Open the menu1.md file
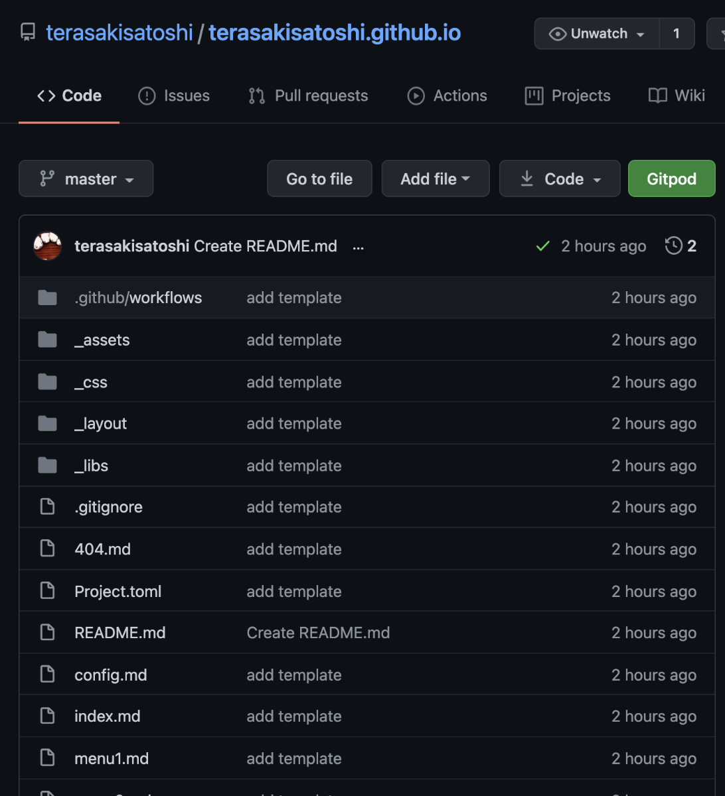The height and width of the screenshot is (796, 725). coord(112,759)
